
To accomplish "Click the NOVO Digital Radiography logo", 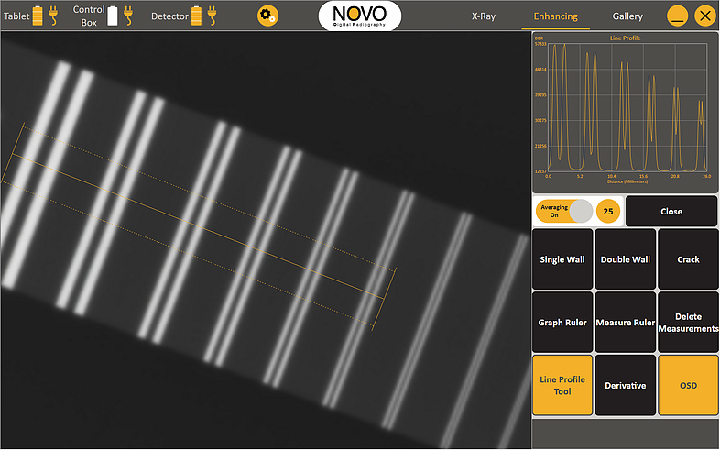I will 359,16.
